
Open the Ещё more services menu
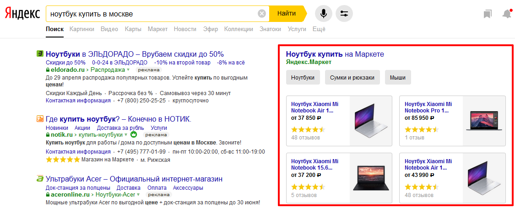pos(319,29)
